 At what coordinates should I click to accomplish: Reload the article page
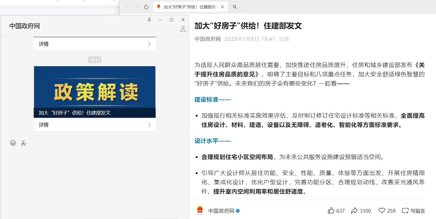[x=146, y=7]
